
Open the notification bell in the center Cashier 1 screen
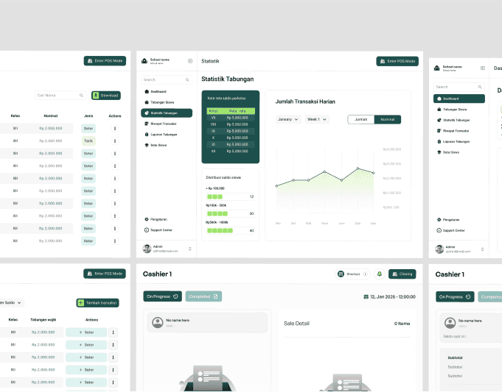(380, 274)
